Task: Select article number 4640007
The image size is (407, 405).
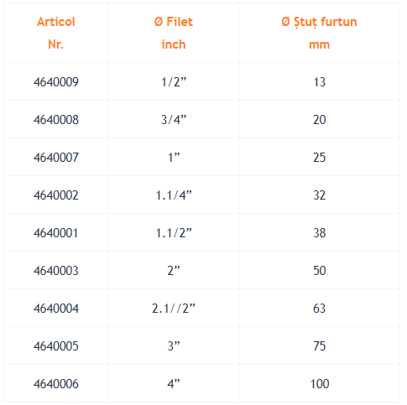Action: pos(56,158)
